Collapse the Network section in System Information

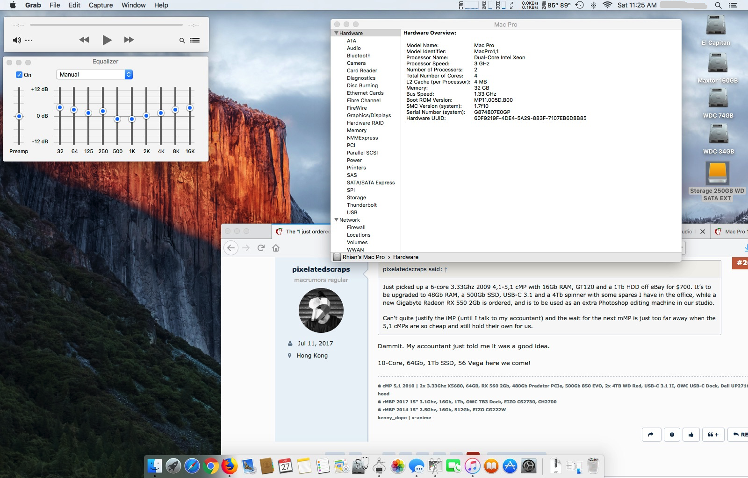(x=336, y=220)
